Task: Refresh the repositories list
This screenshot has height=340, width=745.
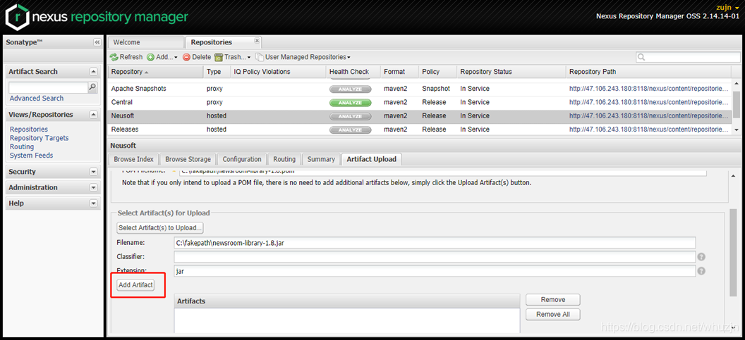Action: point(126,57)
